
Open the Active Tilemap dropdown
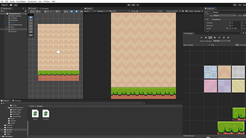point(221,41)
